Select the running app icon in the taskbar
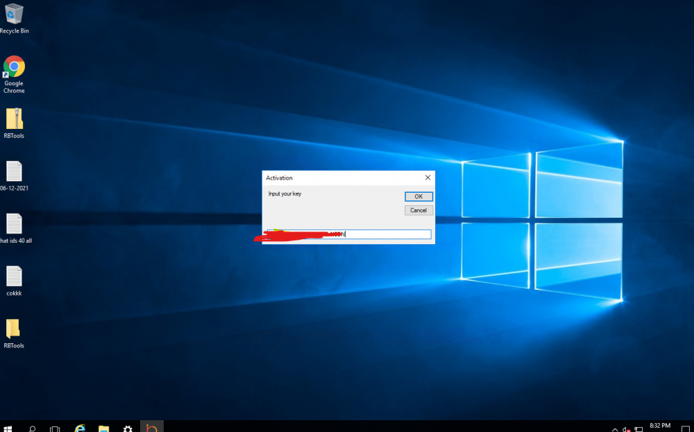694x432 pixels. point(151,427)
